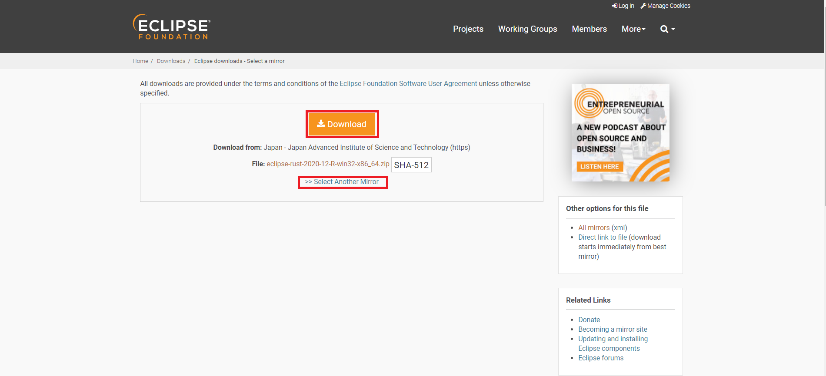Open the search magnifier dropdown
This screenshot has width=826, height=376.
(x=667, y=29)
